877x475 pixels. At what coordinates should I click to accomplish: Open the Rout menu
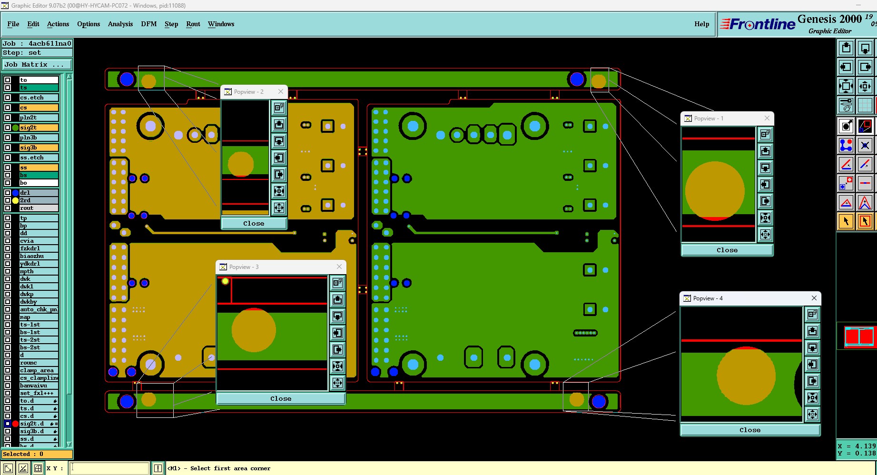[x=193, y=24]
